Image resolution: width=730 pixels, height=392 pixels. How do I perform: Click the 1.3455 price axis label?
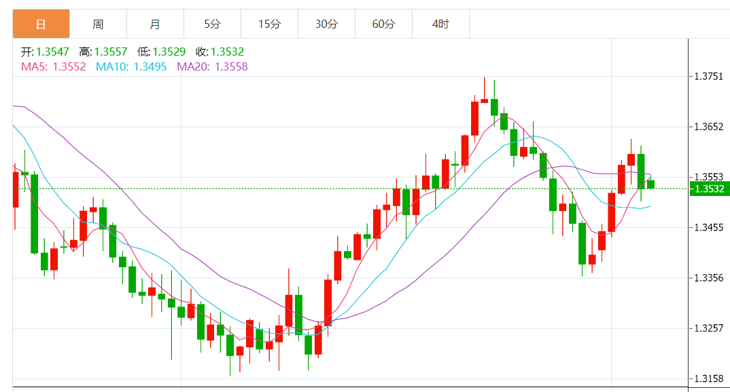pyautogui.click(x=708, y=227)
